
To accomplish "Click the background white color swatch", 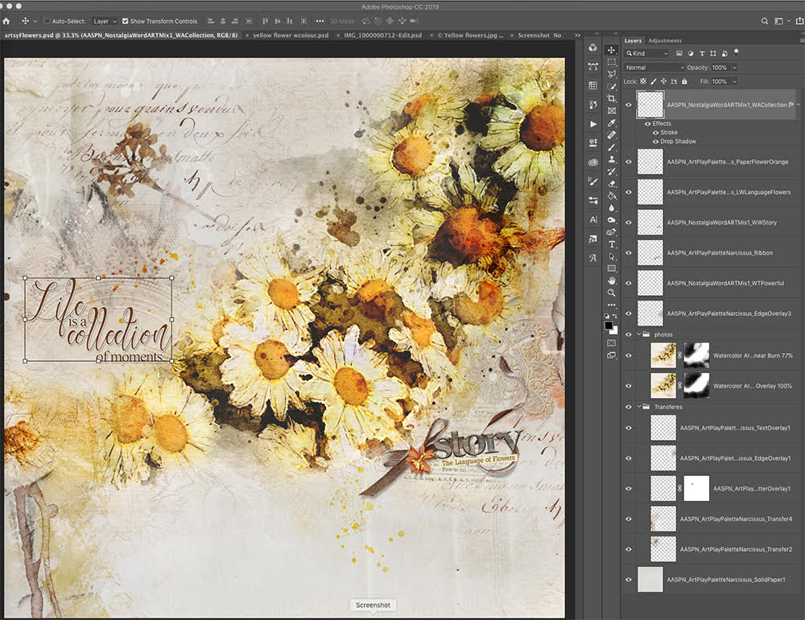I will [614, 331].
